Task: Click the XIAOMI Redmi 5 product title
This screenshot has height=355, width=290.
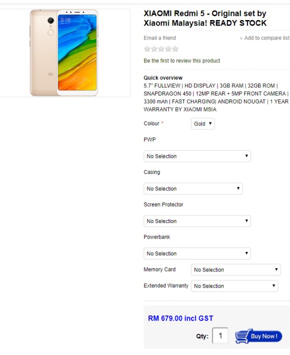Action: click(x=205, y=18)
